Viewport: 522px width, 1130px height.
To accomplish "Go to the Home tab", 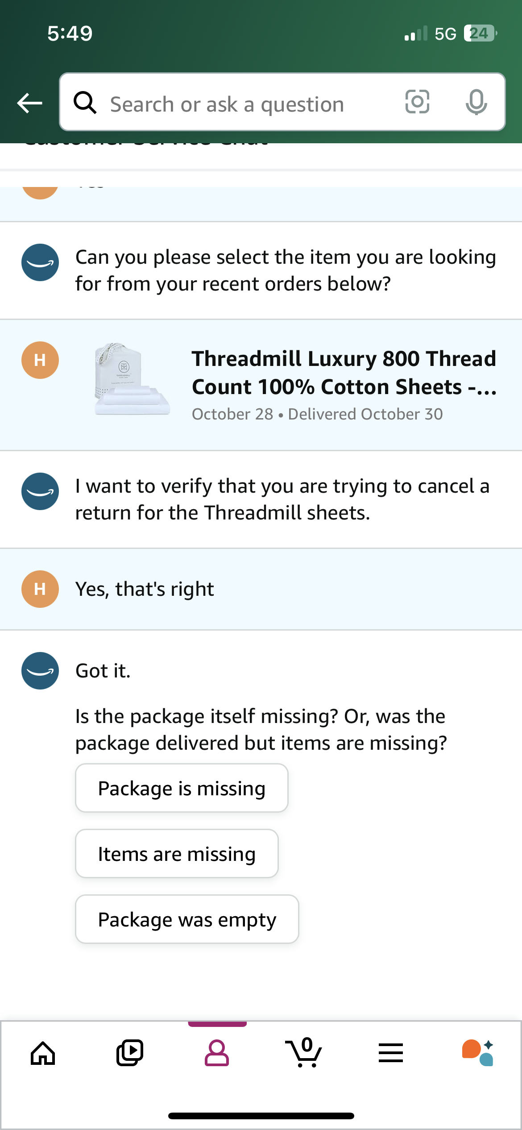I will coord(43,1053).
